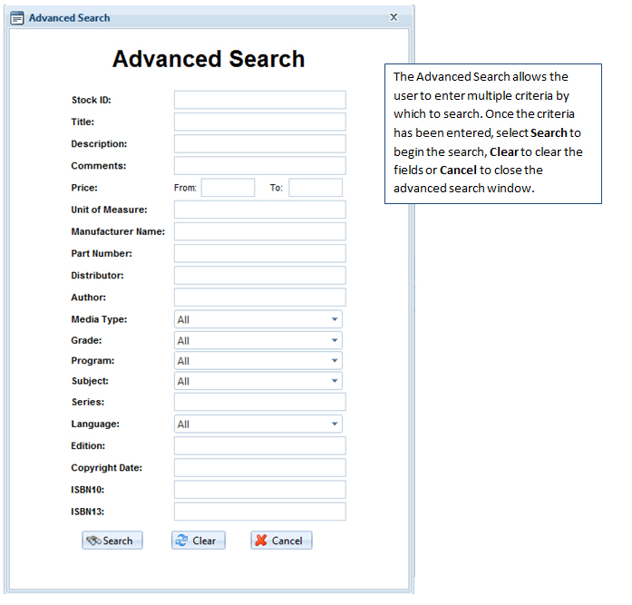The height and width of the screenshot is (605, 632).
Task: Select the Price To input box
Action: coord(316,188)
